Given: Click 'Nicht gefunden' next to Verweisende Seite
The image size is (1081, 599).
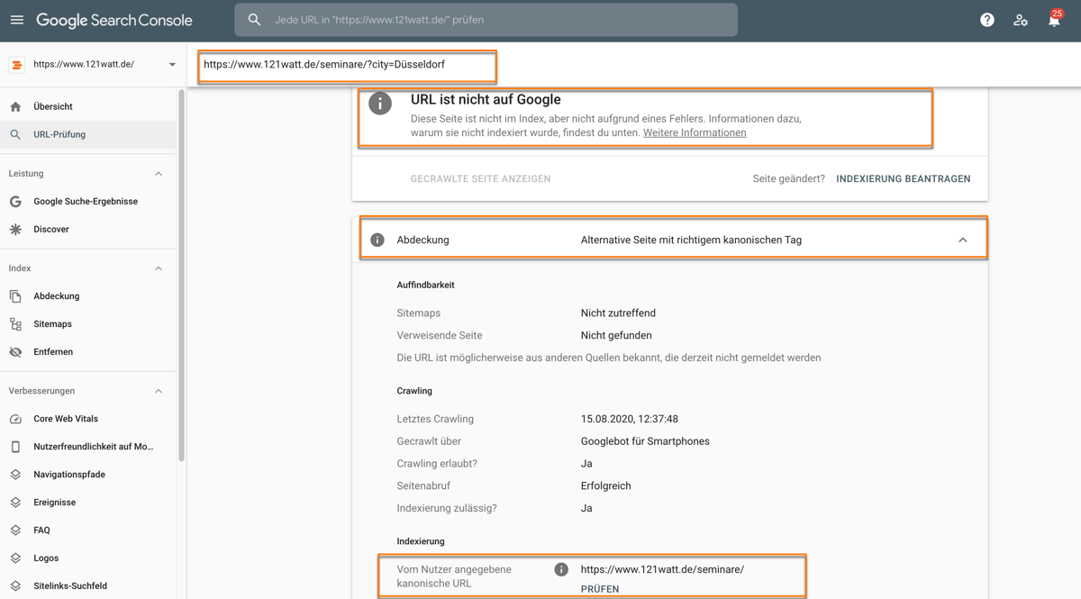Looking at the screenshot, I should tap(616, 335).
